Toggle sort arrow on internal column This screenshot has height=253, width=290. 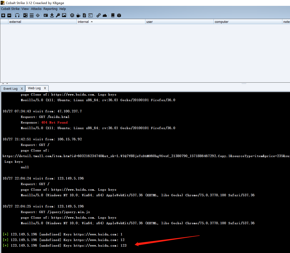92,22
